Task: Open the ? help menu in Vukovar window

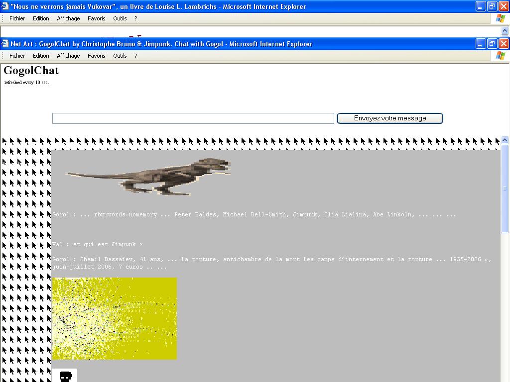Action: pyautogui.click(x=135, y=18)
